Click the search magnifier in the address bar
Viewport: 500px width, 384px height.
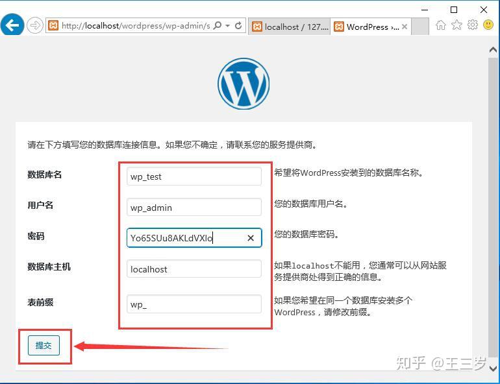pyautogui.click(x=217, y=25)
